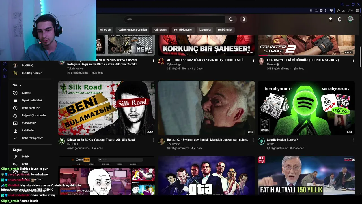Open the browser easy setup sliders icon
Image resolution: width=362 pixels, height=204 pixels.
point(357,10)
